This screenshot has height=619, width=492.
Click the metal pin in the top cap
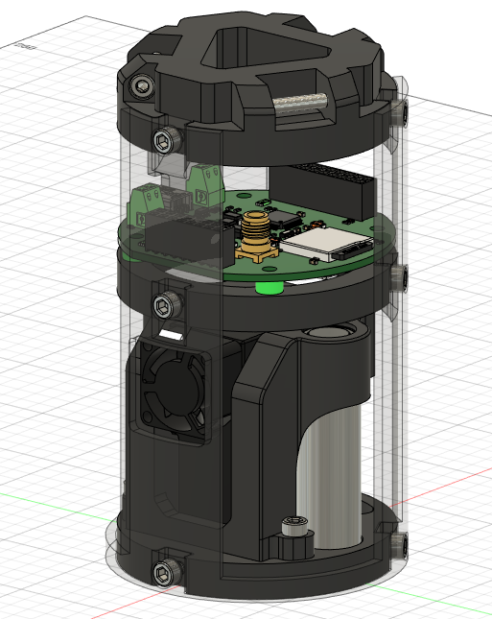300,104
